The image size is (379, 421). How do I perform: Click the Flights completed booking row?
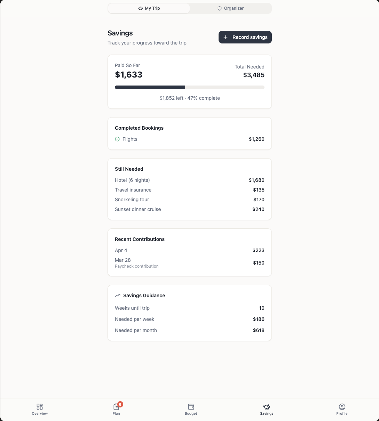(x=190, y=139)
